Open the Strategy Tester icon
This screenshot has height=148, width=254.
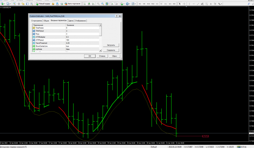(x=32, y=4)
